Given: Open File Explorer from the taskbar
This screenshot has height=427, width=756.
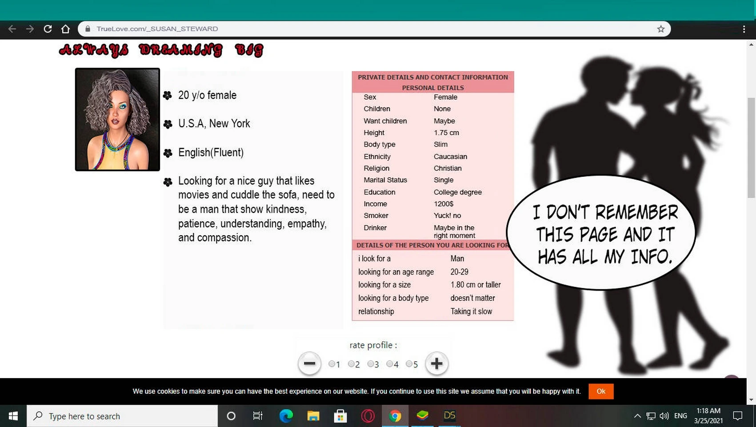Looking at the screenshot, I should 313,416.
